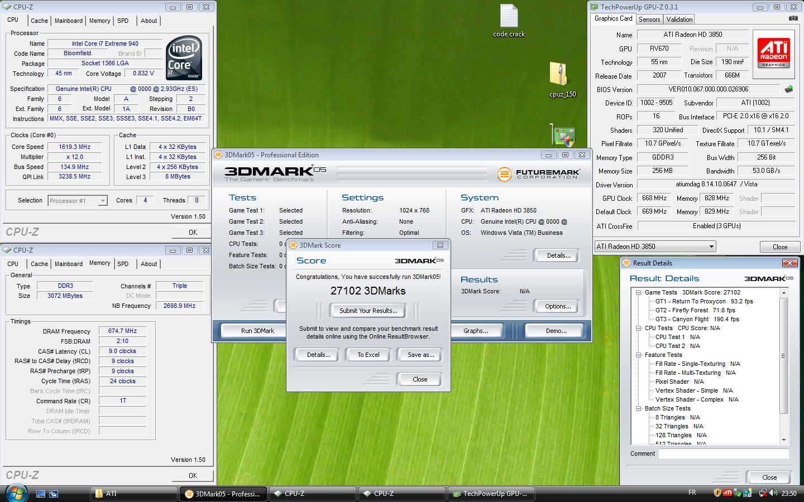
Task: Switch to the ATI folder taskbar item
Action: click(133, 494)
